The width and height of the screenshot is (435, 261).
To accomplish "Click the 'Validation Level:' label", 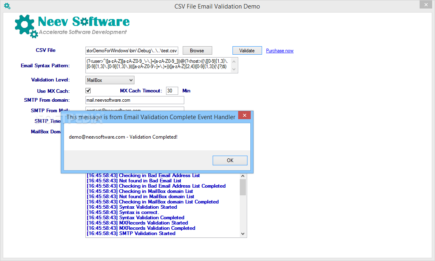I will 51,80.
